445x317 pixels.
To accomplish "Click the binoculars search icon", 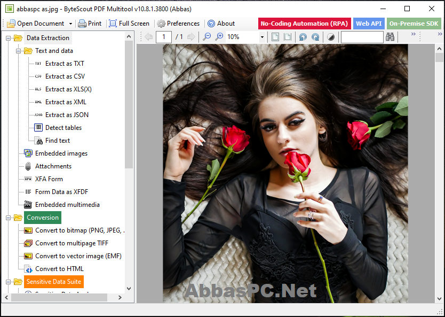I will pos(390,37).
